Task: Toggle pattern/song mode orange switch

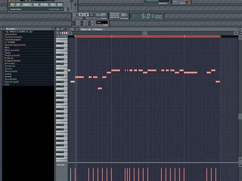Action: pyautogui.click(x=77, y=14)
